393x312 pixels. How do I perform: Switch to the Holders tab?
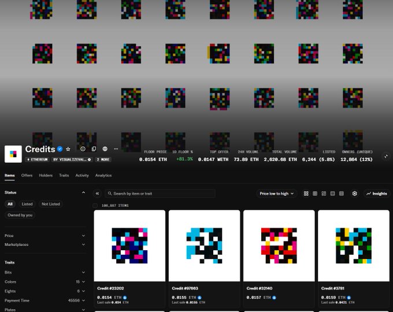click(x=46, y=176)
